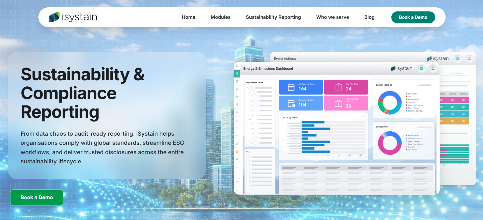The image size is (483, 220).
Task: Click the 16% cell in Event Actions heatmap
Action: (x=463, y=114)
